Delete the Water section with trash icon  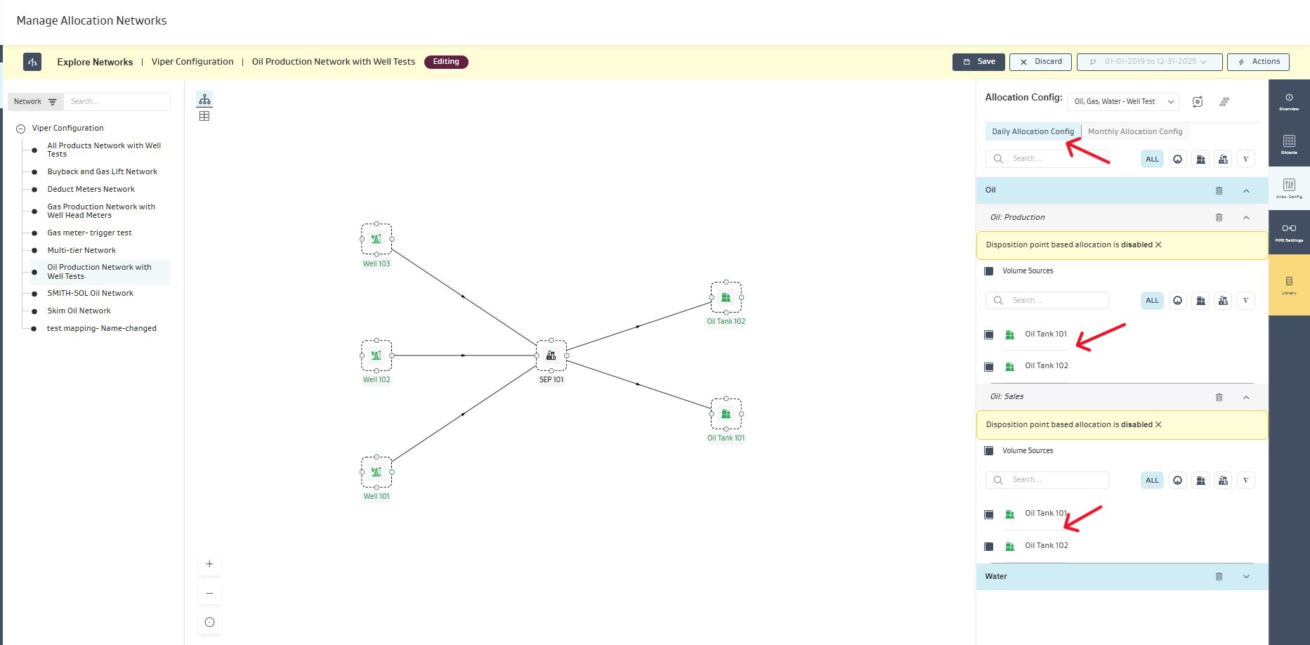tap(1219, 577)
